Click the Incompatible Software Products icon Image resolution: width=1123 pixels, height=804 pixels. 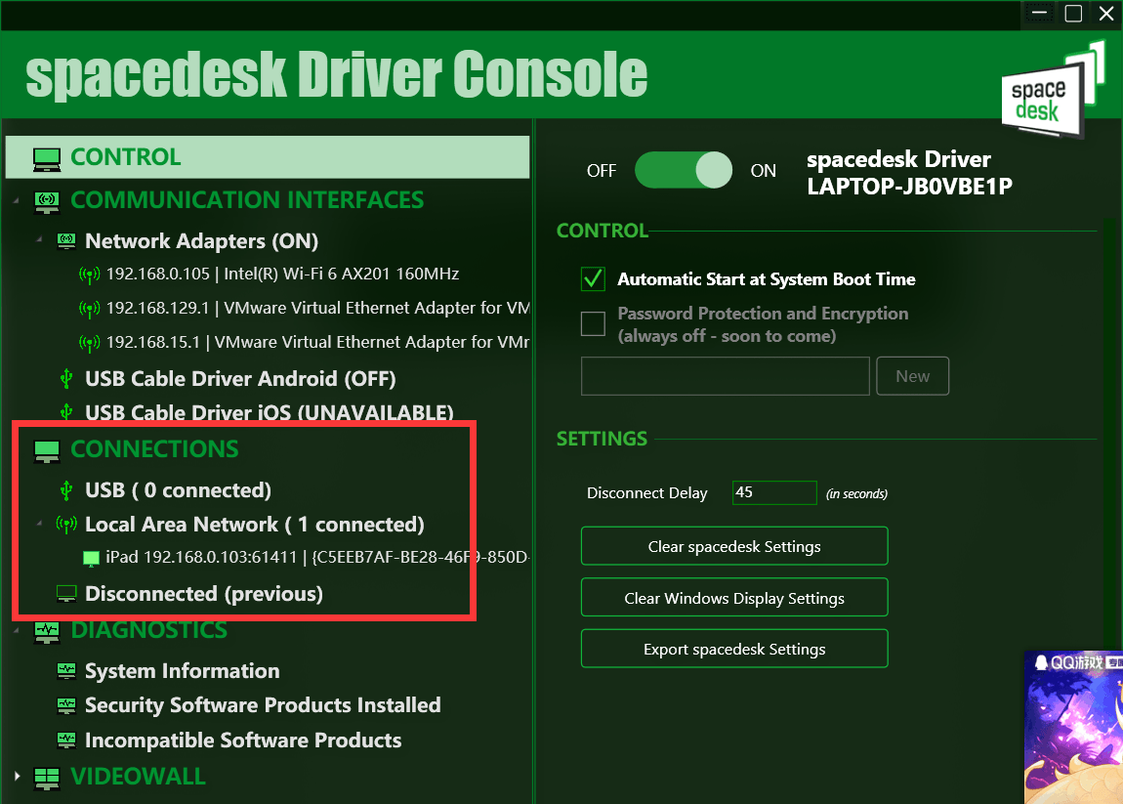[x=66, y=740]
